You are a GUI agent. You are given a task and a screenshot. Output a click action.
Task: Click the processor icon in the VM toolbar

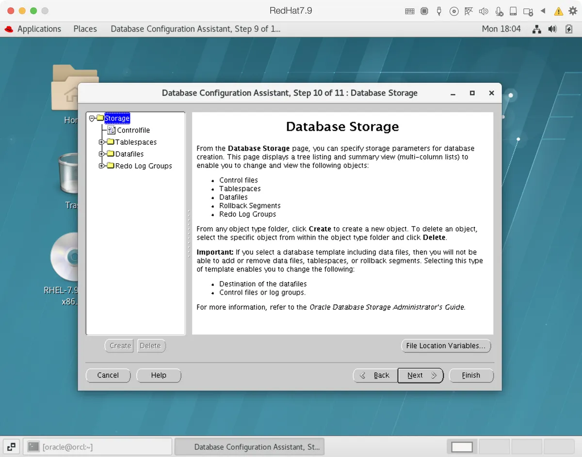pyautogui.click(x=424, y=11)
